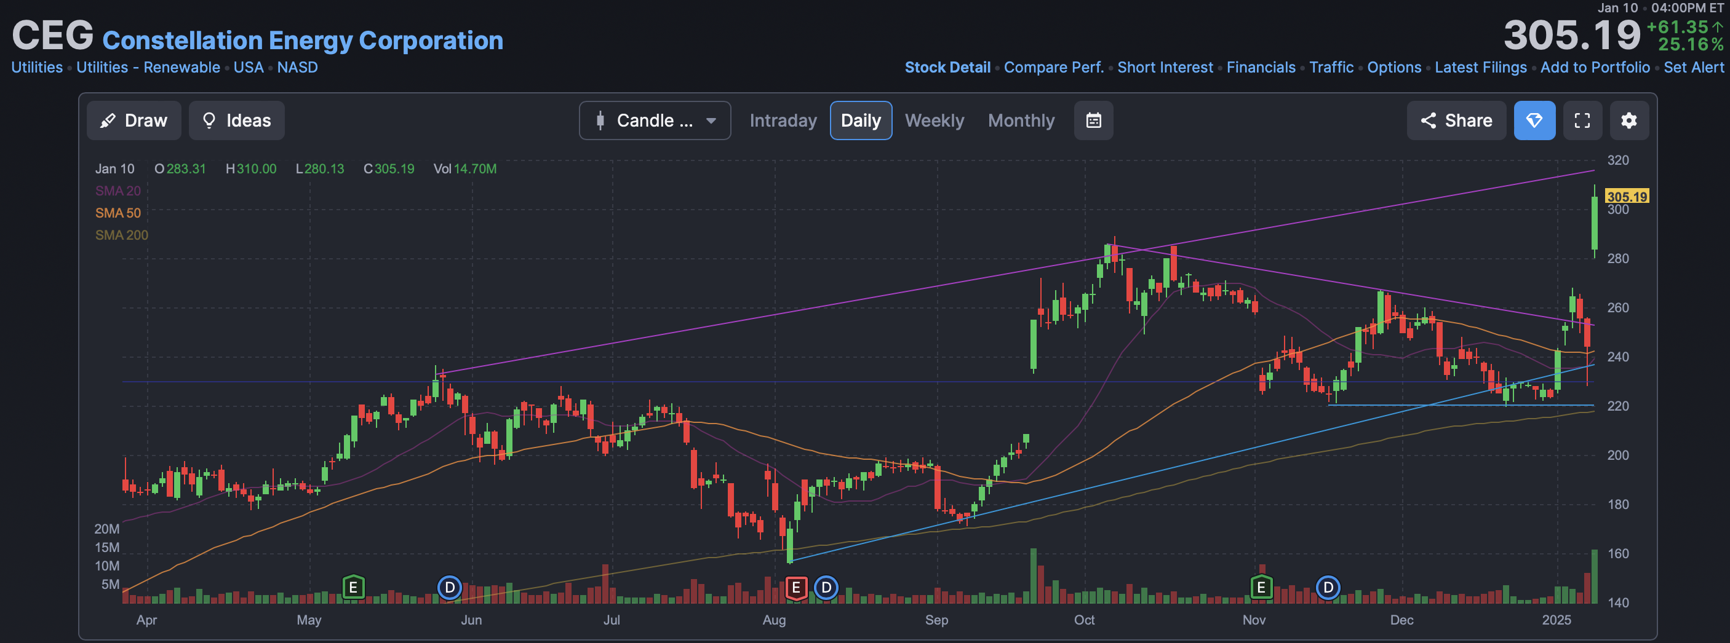This screenshot has height=643, width=1730.
Task: Open Traffic page
Action: [1331, 67]
